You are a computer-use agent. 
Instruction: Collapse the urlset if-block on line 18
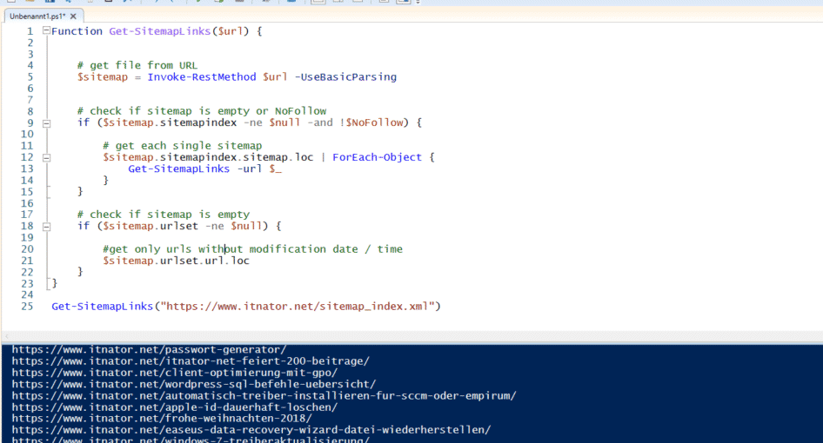[x=46, y=226]
